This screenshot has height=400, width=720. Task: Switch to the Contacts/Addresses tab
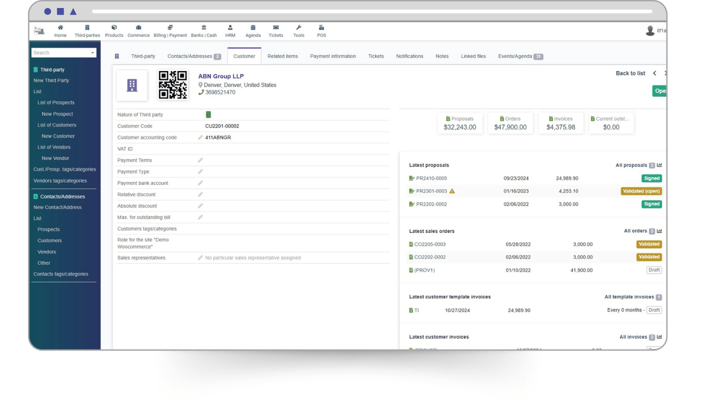[194, 56]
